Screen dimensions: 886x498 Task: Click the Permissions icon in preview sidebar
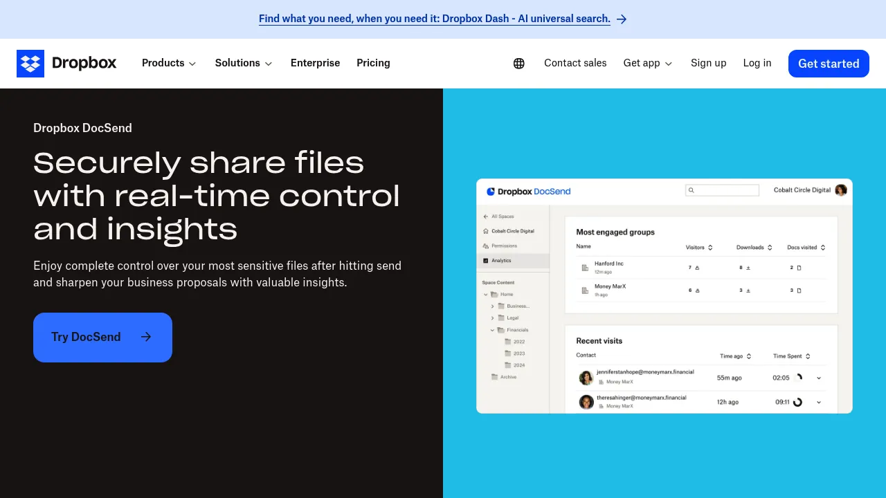click(486, 246)
